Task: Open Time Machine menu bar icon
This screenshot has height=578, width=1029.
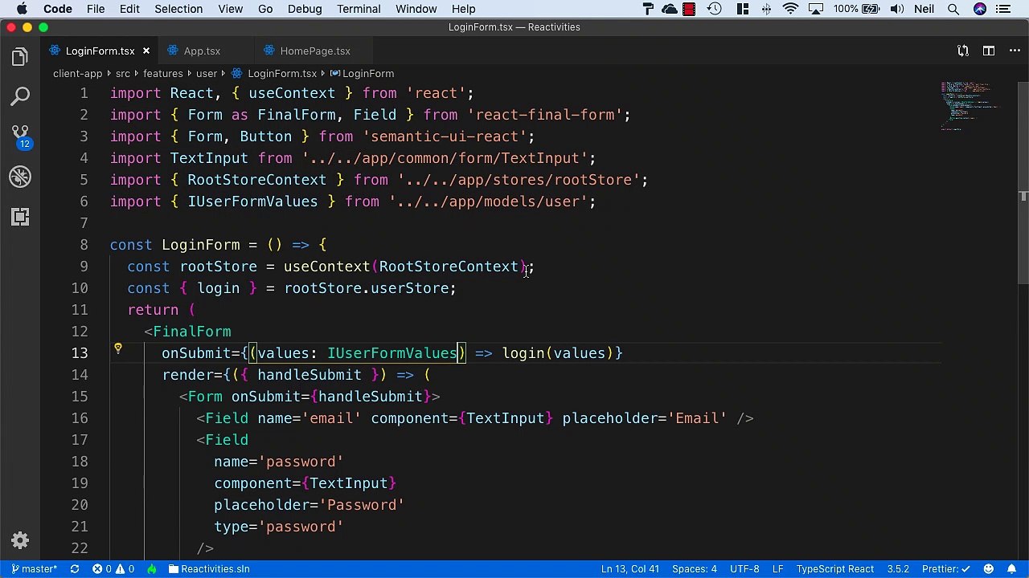Action: pos(714,9)
